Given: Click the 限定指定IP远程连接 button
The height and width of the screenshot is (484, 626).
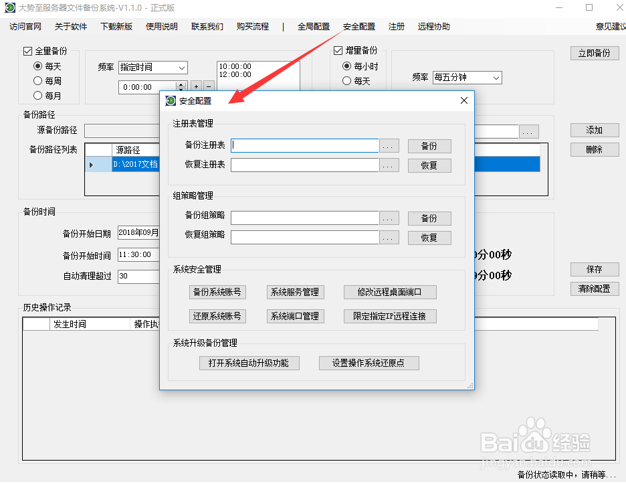Looking at the screenshot, I should pyautogui.click(x=390, y=316).
